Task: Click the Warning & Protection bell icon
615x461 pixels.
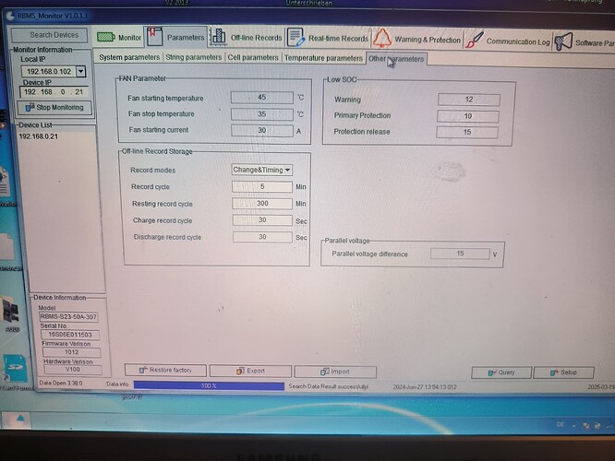Action: coord(381,39)
